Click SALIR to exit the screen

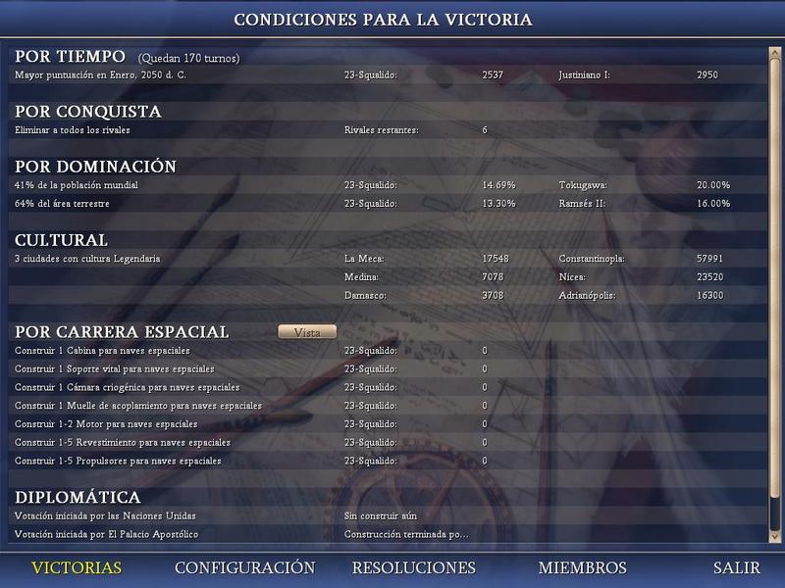(736, 568)
